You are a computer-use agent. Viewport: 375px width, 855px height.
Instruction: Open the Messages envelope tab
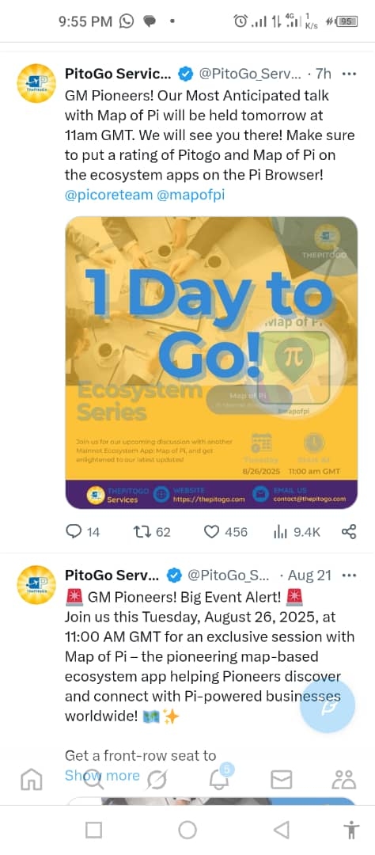coord(282,780)
